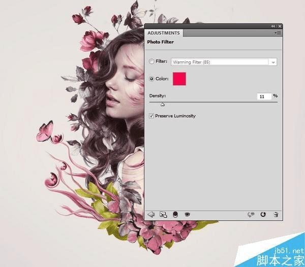The width and height of the screenshot is (305, 267).
Task: Open the Warming Filter (85) dropdown
Action: [224, 62]
